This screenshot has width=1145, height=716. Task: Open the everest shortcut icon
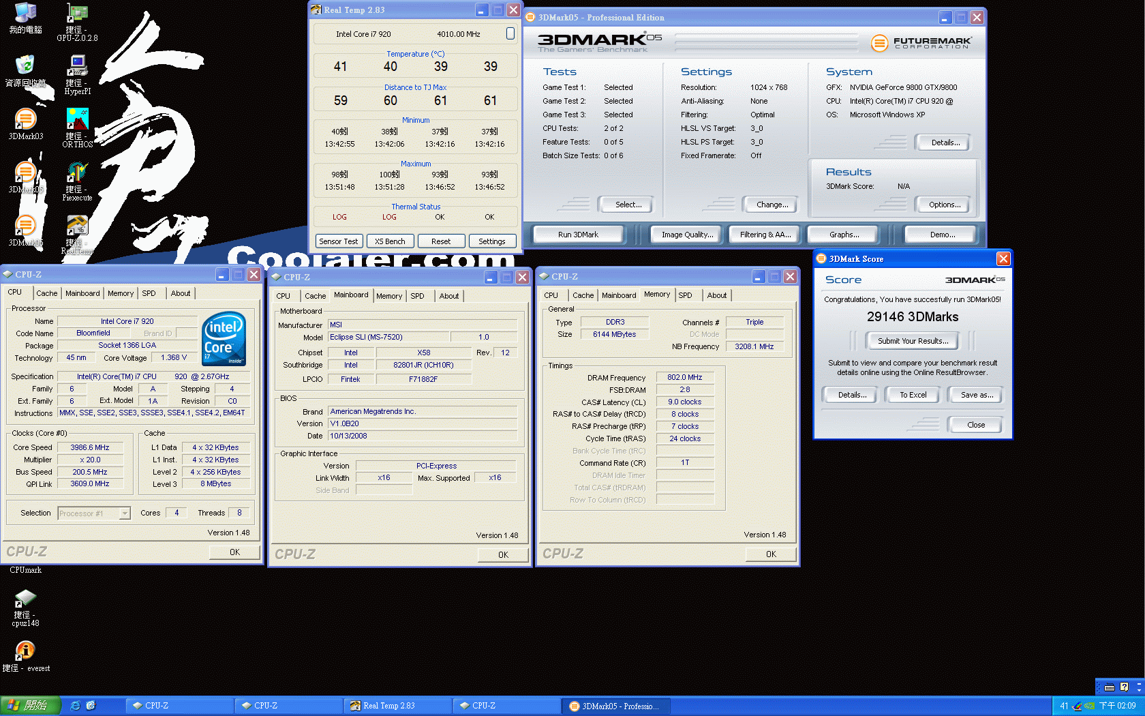pos(25,656)
